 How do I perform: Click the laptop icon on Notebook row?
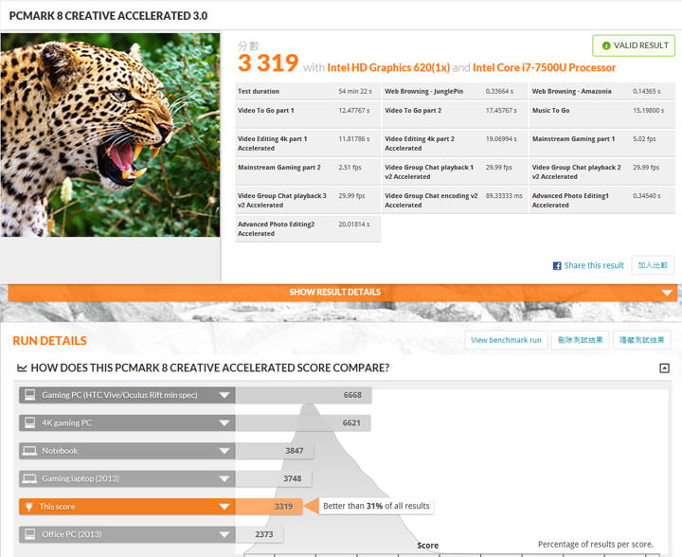click(28, 451)
